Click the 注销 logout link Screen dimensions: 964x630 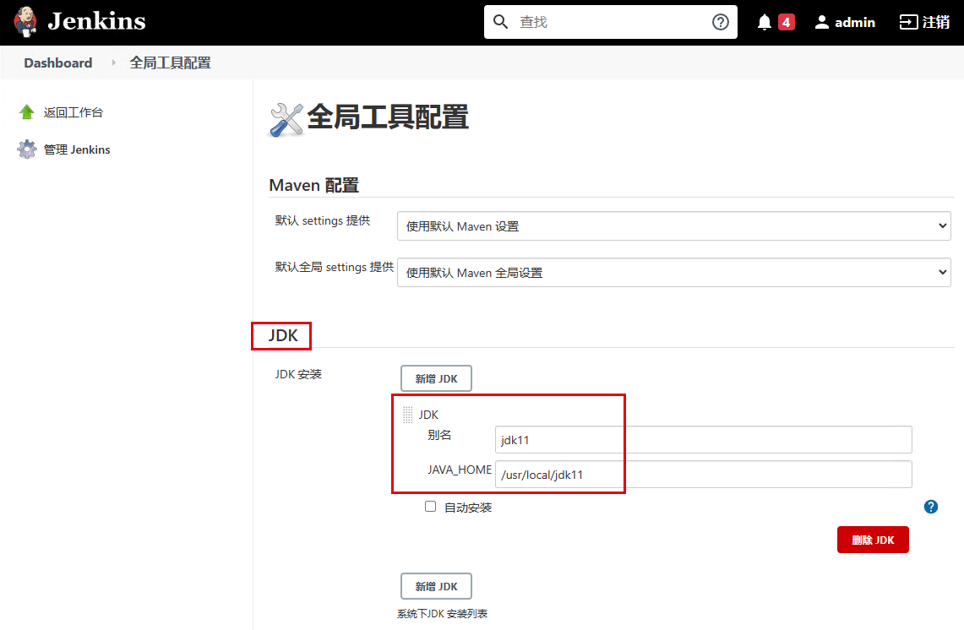(x=924, y=22)
